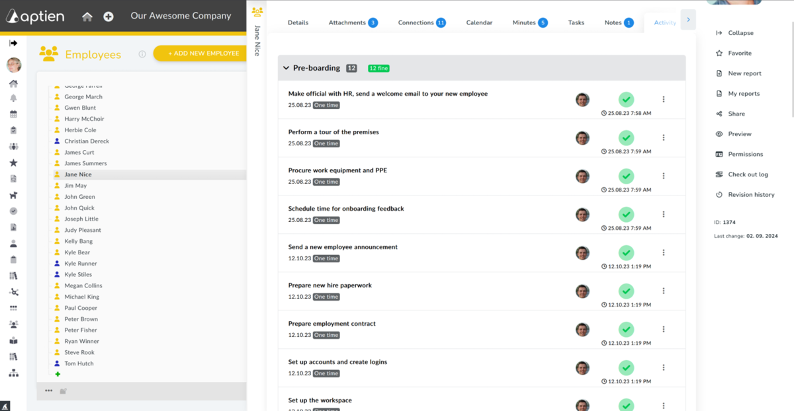This screenshot has height=411, width=794.
Task: Open the org chart icon in sidebar
Action: 13,373
